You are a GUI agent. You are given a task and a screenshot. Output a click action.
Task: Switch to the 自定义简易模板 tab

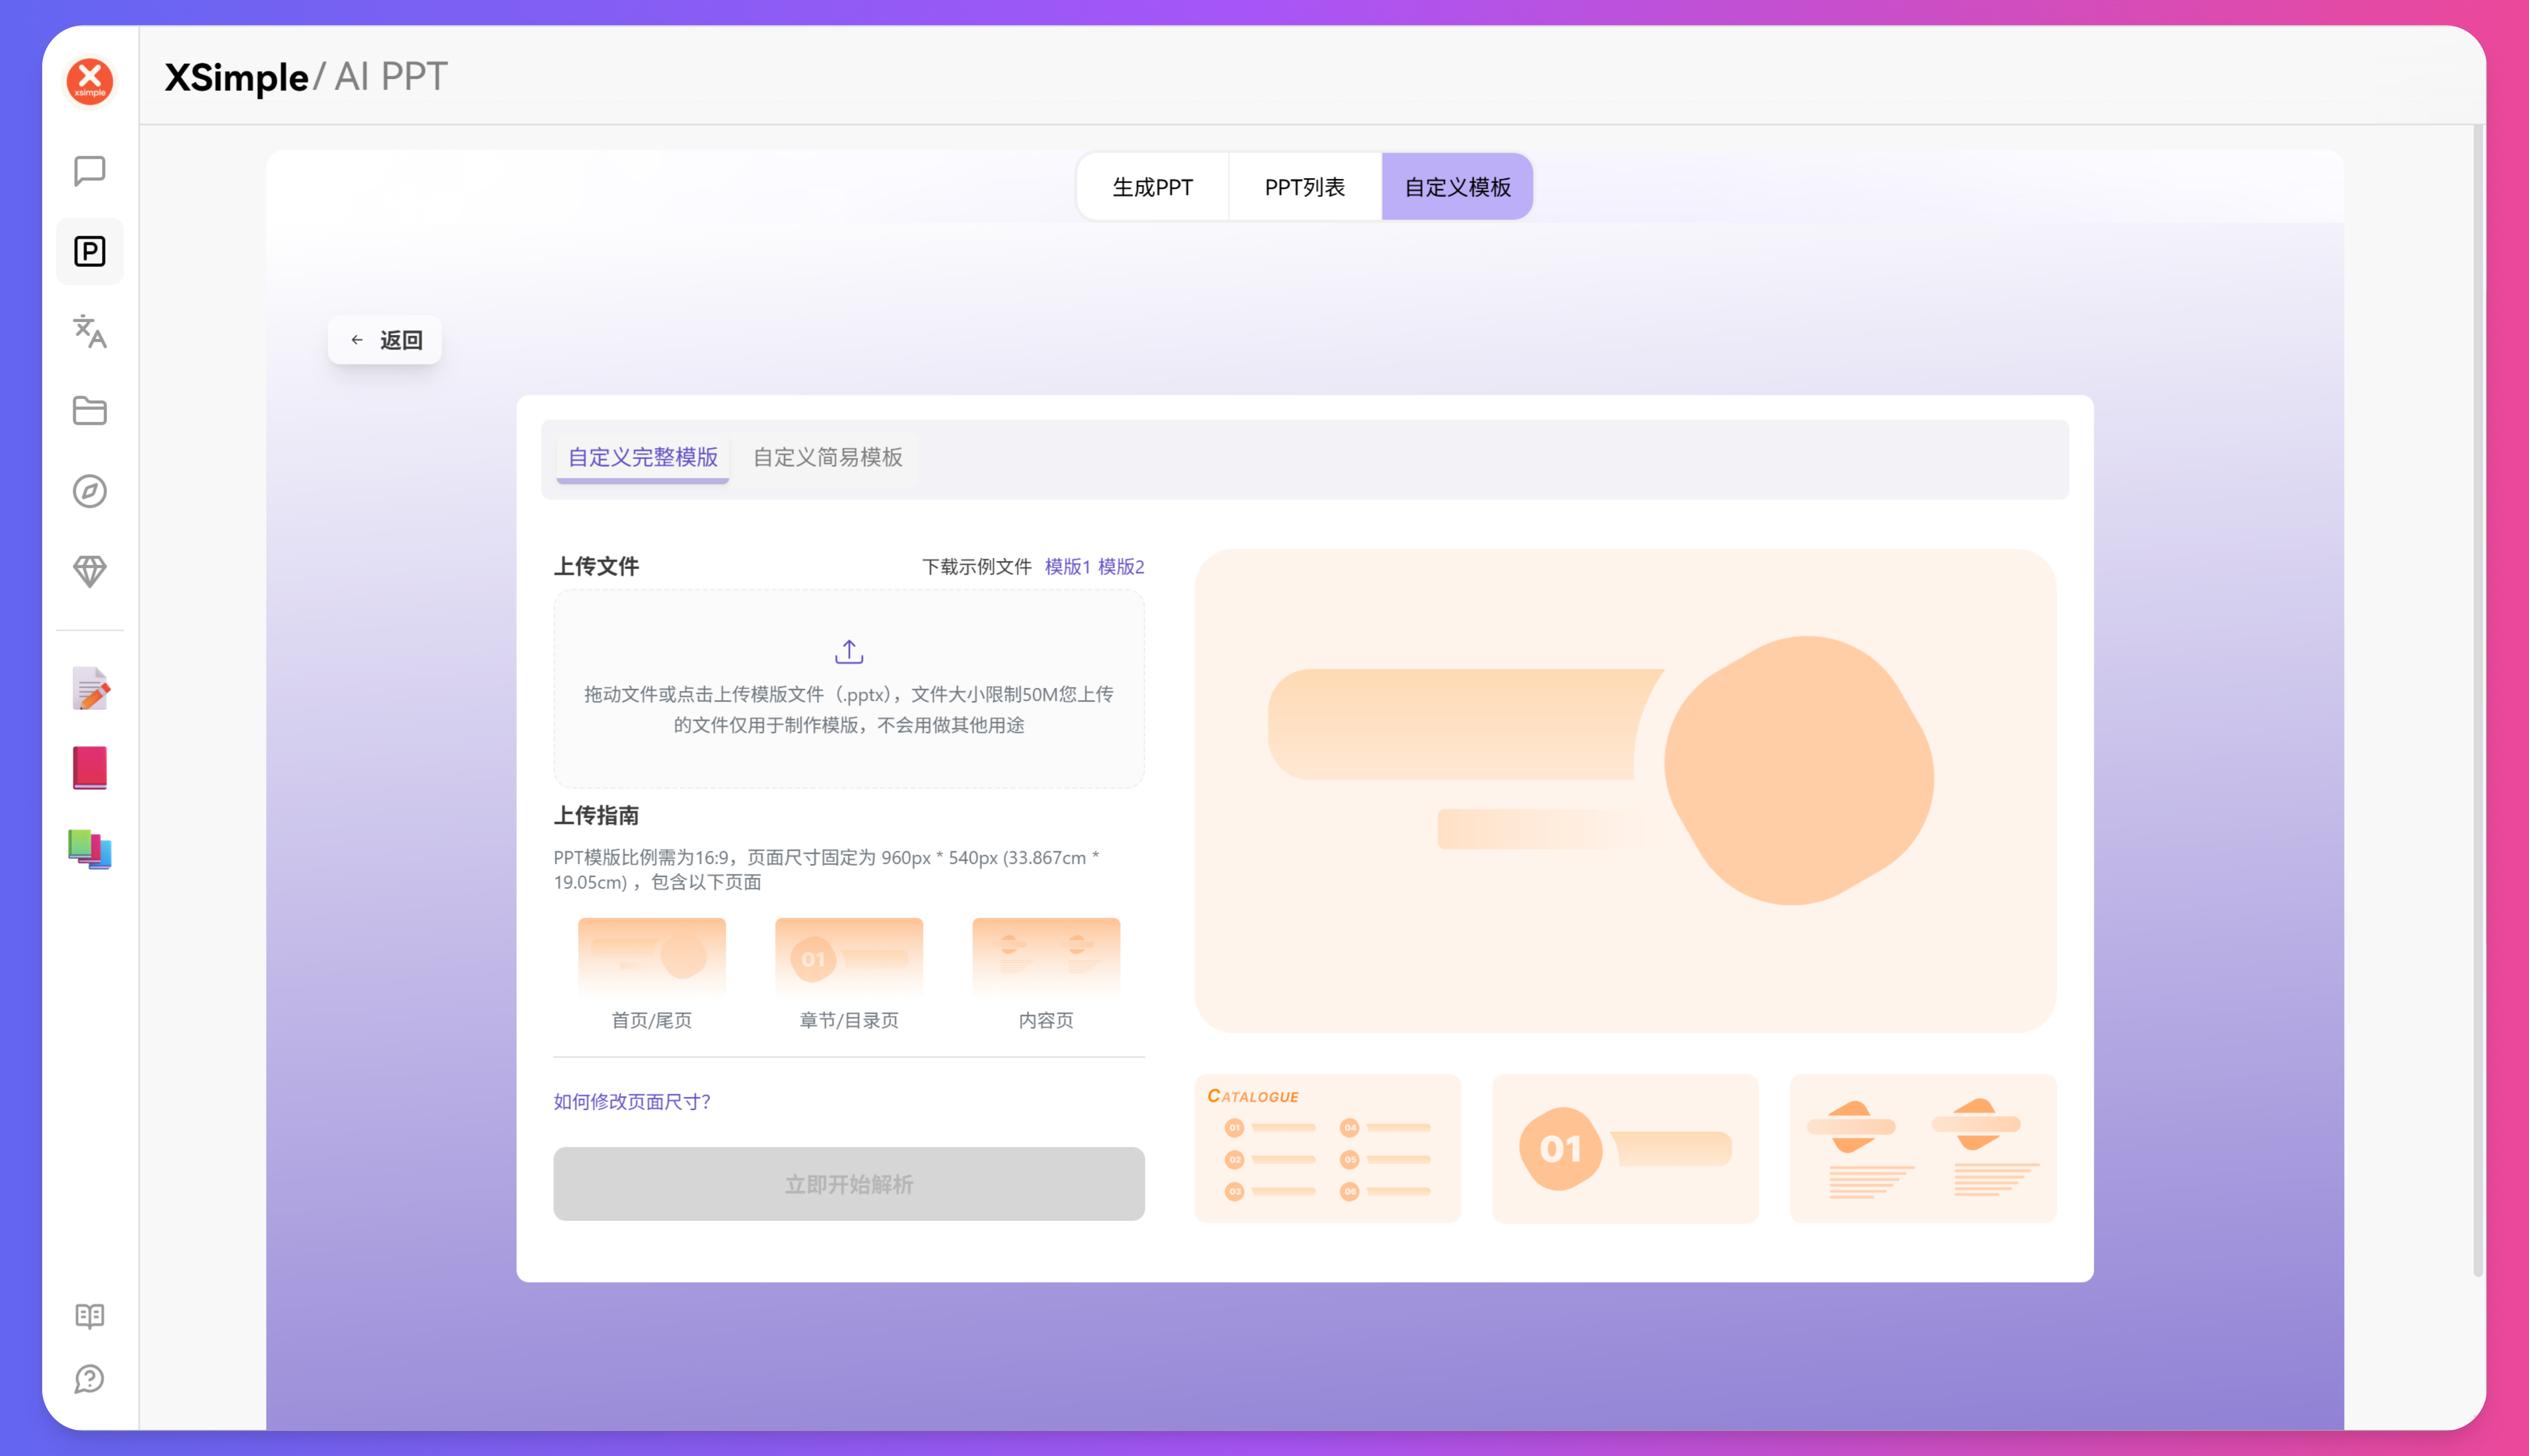(x=827, y=458)
